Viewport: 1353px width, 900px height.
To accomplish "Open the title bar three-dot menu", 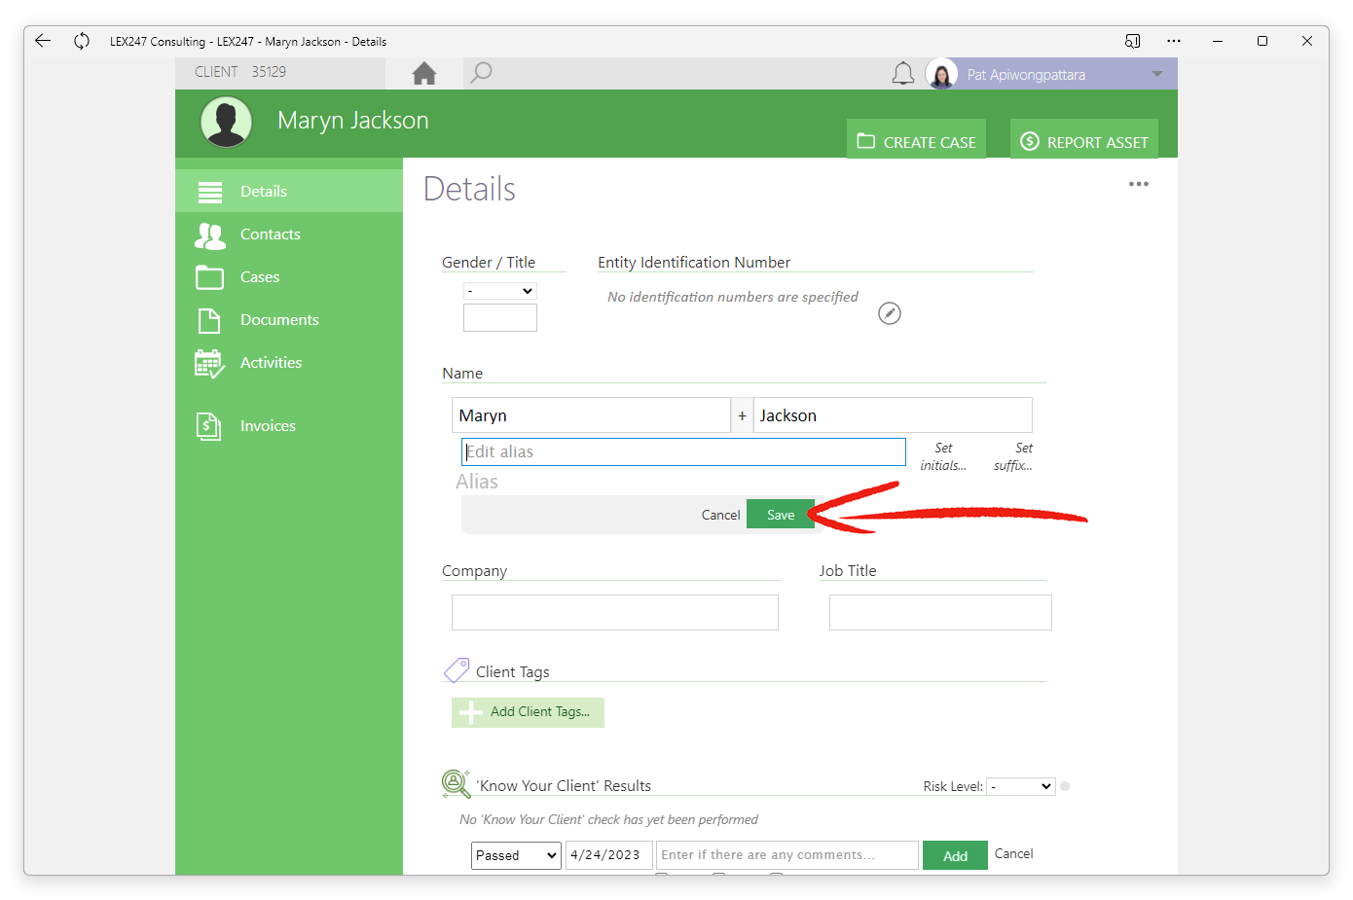I will tap(1174, 41).
